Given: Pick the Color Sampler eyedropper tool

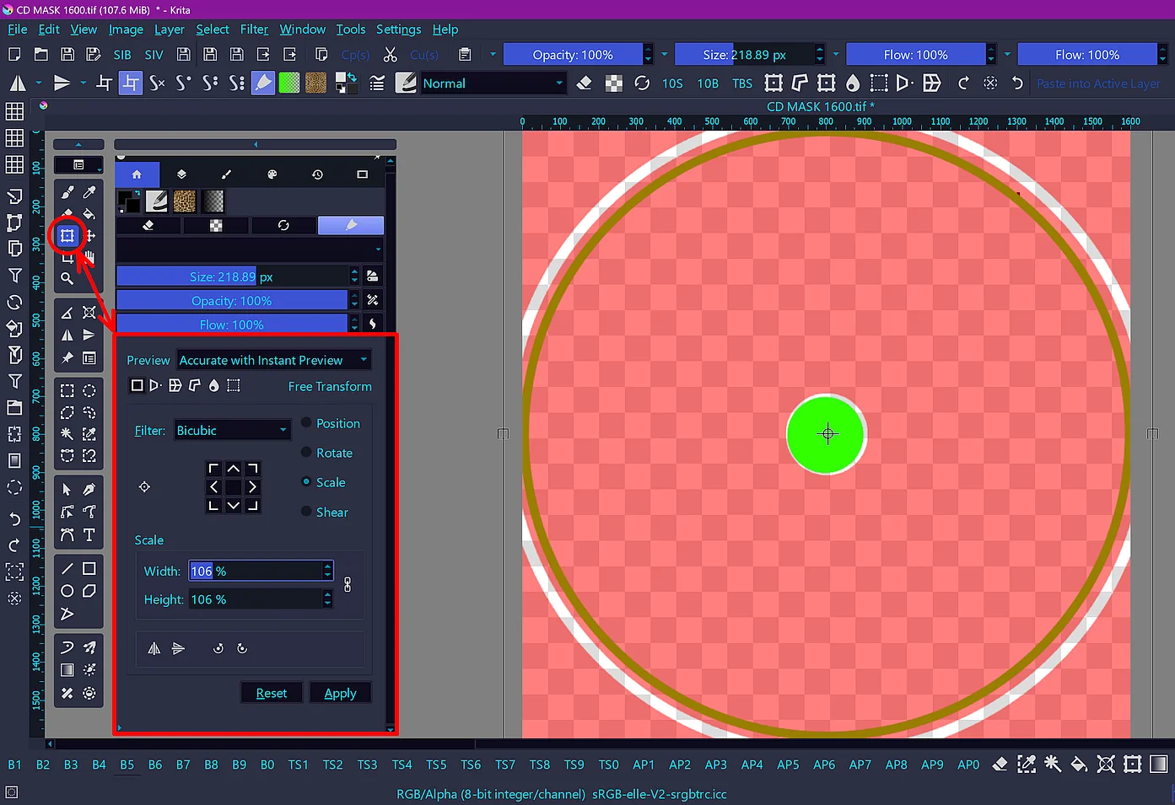Looking at the screenshot, I should [89, 192].
